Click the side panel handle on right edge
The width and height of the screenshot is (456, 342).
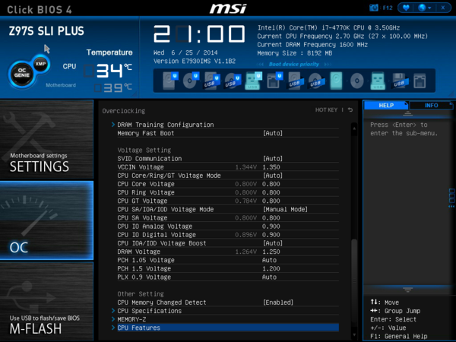(451, 198)
